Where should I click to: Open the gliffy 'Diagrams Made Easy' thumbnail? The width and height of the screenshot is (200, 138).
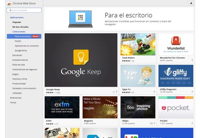(x=176, y=76)
